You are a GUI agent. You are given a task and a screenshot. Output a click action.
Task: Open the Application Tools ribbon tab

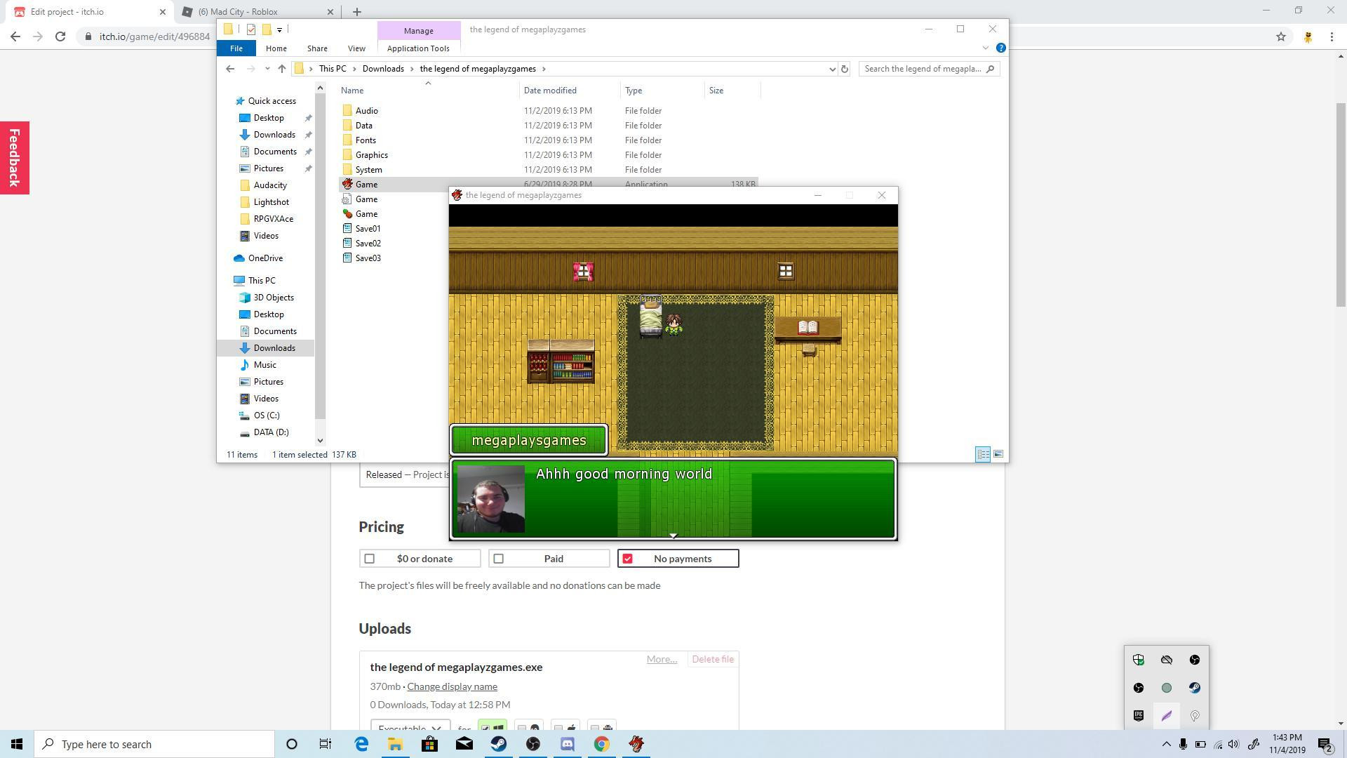pos(418,48)
